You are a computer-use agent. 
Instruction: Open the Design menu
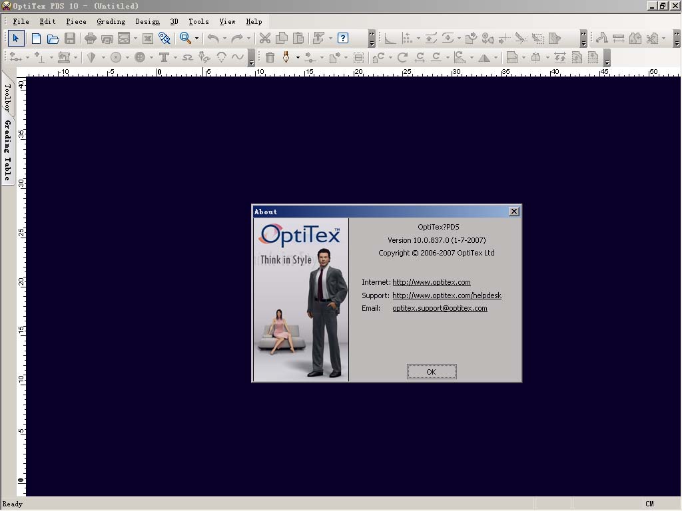(x=147, y=21)
